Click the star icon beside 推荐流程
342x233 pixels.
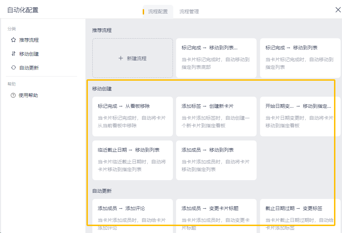(14, 40)
